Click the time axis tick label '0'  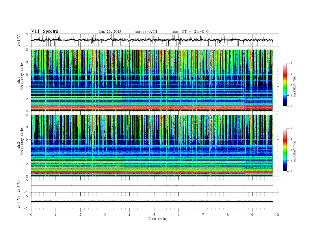pyautogui.click(x=31, y=215)
